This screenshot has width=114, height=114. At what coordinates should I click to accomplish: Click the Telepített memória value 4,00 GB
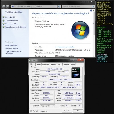[58, 53]
